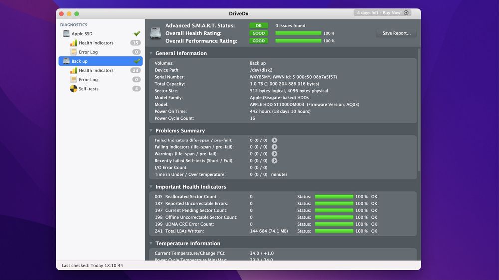Click the Back up green checkmark
499x280 pixels.
(137, 61)
